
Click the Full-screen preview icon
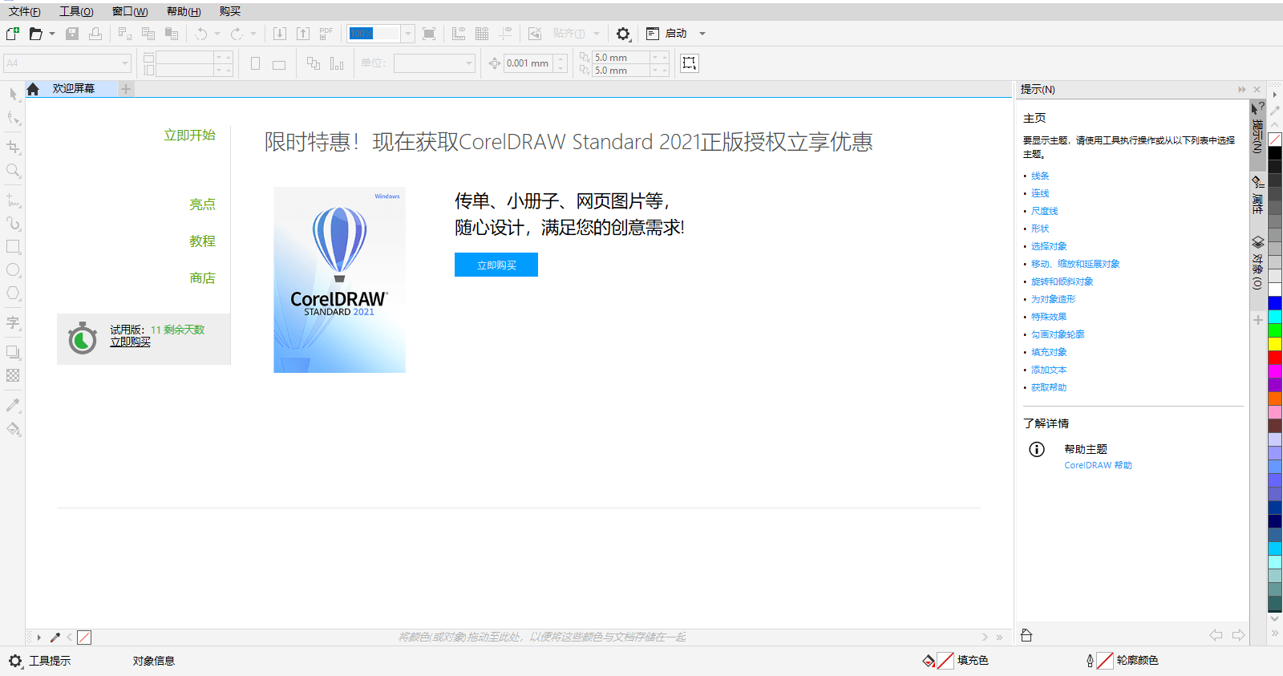pos(429,34)
